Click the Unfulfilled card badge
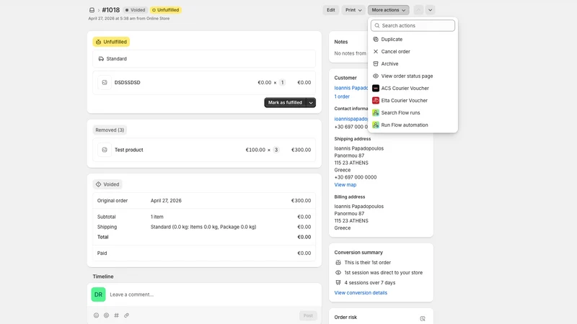 [111, 42]
